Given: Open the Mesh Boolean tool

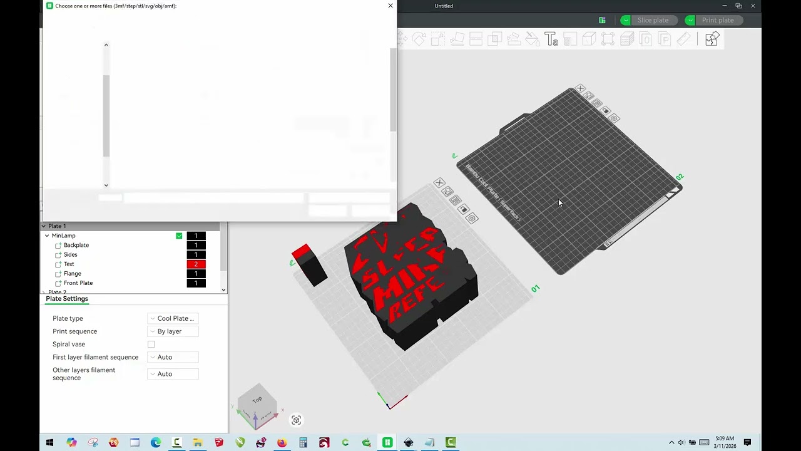Looking at the screenshot, I should point(494,39).
